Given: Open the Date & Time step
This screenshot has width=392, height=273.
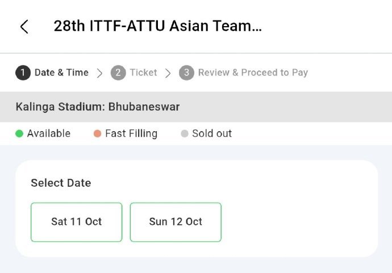Looking at the screenshot, I should [x=61, y=73].
